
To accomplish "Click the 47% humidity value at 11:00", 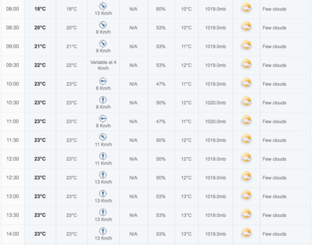I will click(x=161, y=121).
